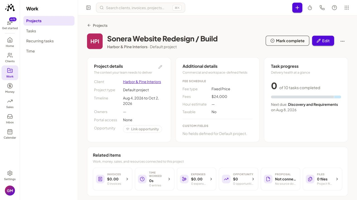Click the purple plus create button
The height and width of the screenshot is (200, 357).
(297, 8)
